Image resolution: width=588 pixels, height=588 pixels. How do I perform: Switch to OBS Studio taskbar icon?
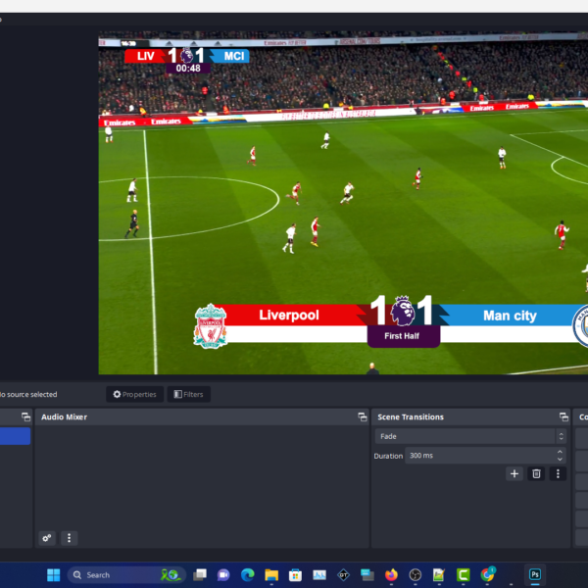pos(416,575)
